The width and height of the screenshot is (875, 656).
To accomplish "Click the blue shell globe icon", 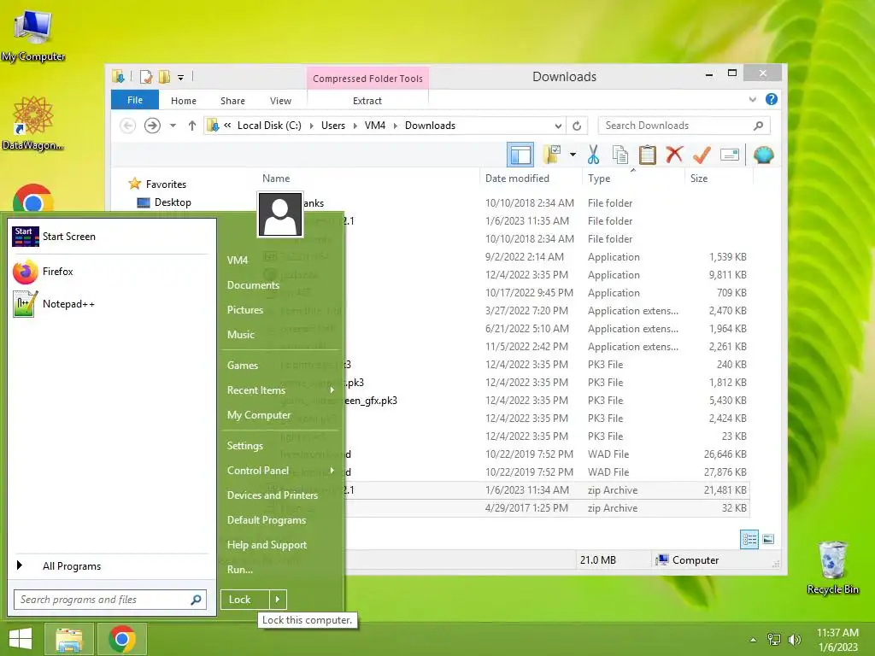I will point(763,155).
